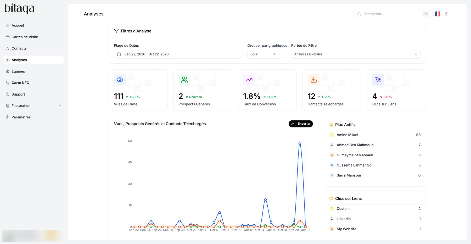Click the Facturation invoice icon
Image resolution: width=471 pixels, height=244 pixels.
(x=8, y=106)
